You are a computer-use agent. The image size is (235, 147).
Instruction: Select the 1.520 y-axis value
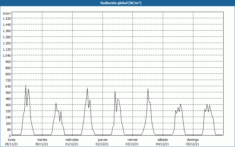pos(7,19)
